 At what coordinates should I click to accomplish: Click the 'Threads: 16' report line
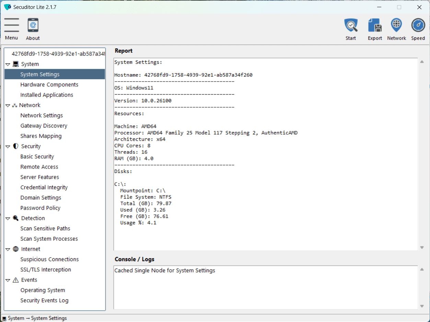pyautogui.click(x=131, y=152)
